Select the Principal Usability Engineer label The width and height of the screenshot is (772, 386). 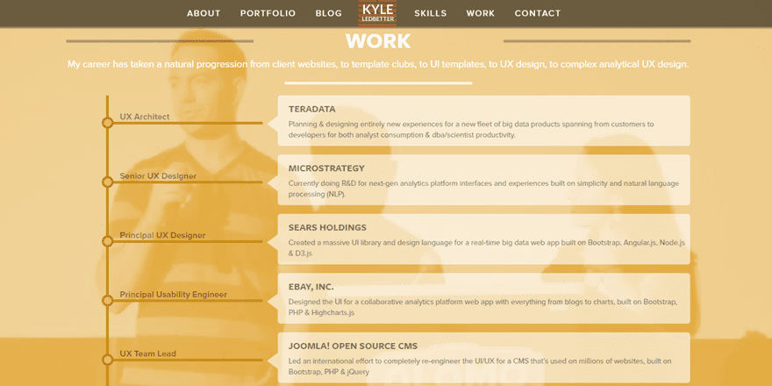174,295
